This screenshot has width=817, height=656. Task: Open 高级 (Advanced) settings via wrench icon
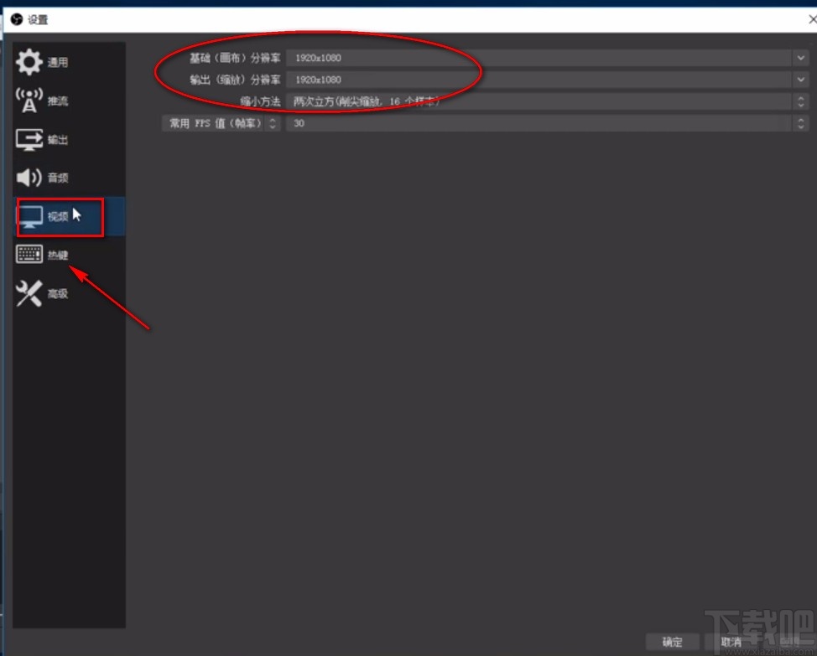click(28, 293)
